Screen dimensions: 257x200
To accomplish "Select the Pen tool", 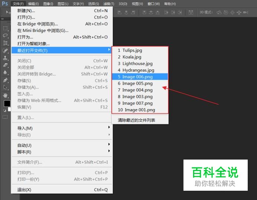I will click(5, 80).
